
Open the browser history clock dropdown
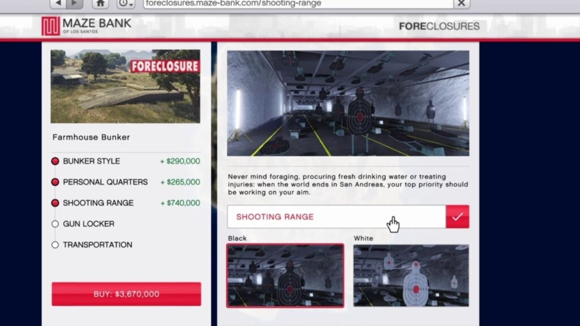126,4
